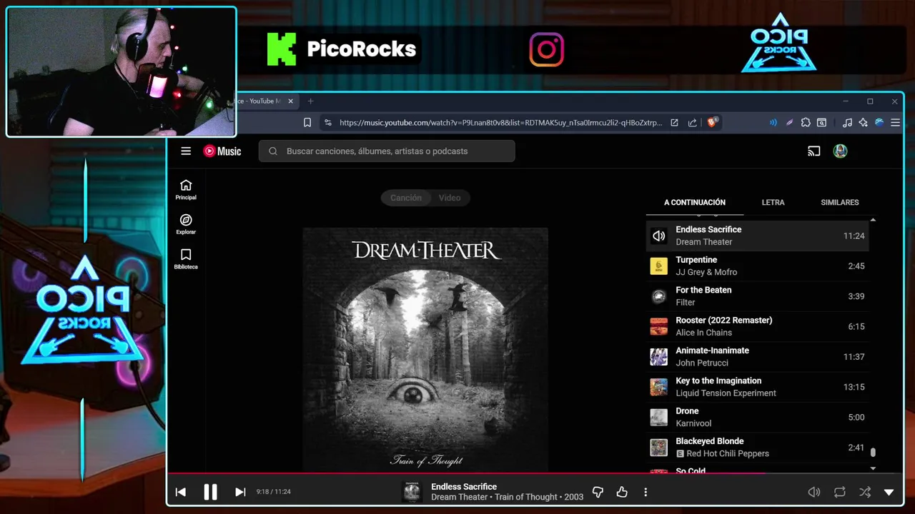Click the JJ Grey & Mofro artist name

706,272
